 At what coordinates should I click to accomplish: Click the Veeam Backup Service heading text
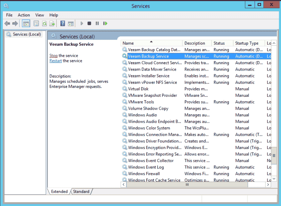pos(71,44)
